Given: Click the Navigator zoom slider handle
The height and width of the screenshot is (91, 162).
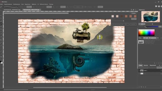Looking at the screenshot, I should coord(152,24).
